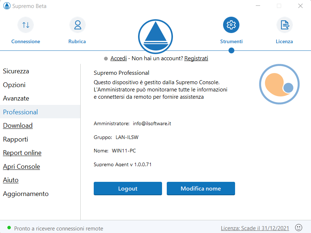The width and height of the screenshot is (311, 233).
Task: Click the central Supremo sailboat logo
Action: point(155,36)
